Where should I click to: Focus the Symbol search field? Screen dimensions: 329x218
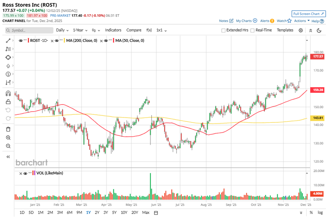tap(29, 30)
